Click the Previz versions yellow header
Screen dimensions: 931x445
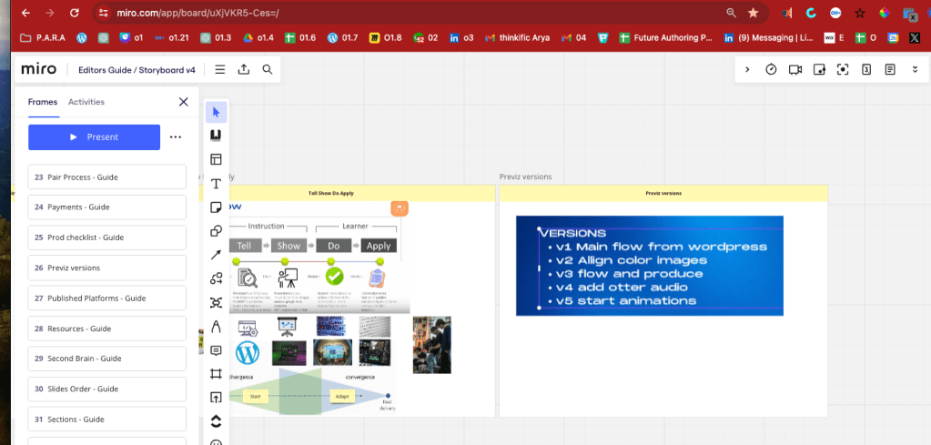pos(663,194)
